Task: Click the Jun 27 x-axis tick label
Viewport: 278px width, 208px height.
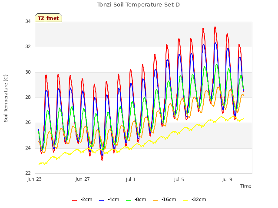Action: click(x=83, y=179)
